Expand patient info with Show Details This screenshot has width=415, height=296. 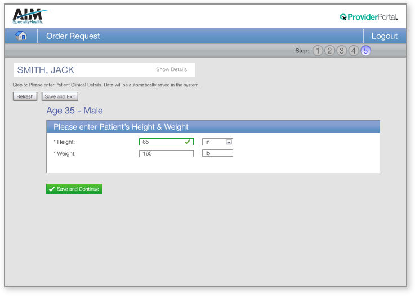[x=171, y=70]
